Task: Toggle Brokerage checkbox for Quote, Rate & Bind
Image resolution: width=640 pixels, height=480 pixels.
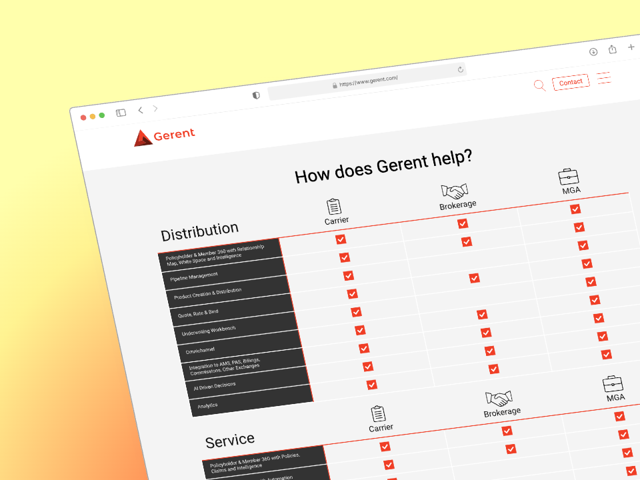Action: click(x=474, y=278)
